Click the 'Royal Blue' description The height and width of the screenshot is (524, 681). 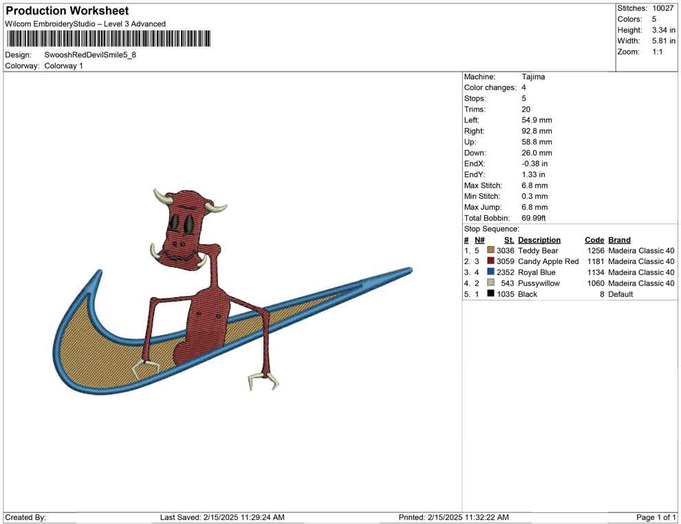(537, 272)
